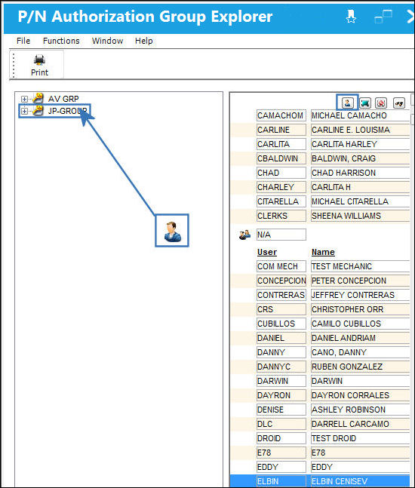The height and width of the screenshot is (488, 415).
Task: Click the N/A group field
Action: 281,235
